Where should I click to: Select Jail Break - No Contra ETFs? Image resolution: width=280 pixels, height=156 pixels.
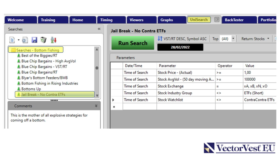point(55,94)
